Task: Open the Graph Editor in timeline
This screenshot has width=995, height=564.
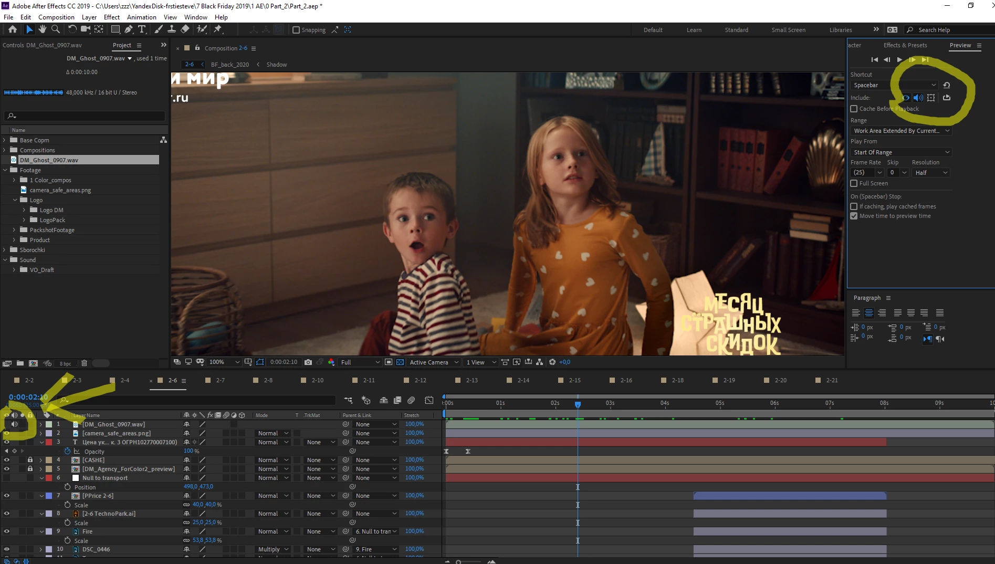Action: (x=429, y=400)
